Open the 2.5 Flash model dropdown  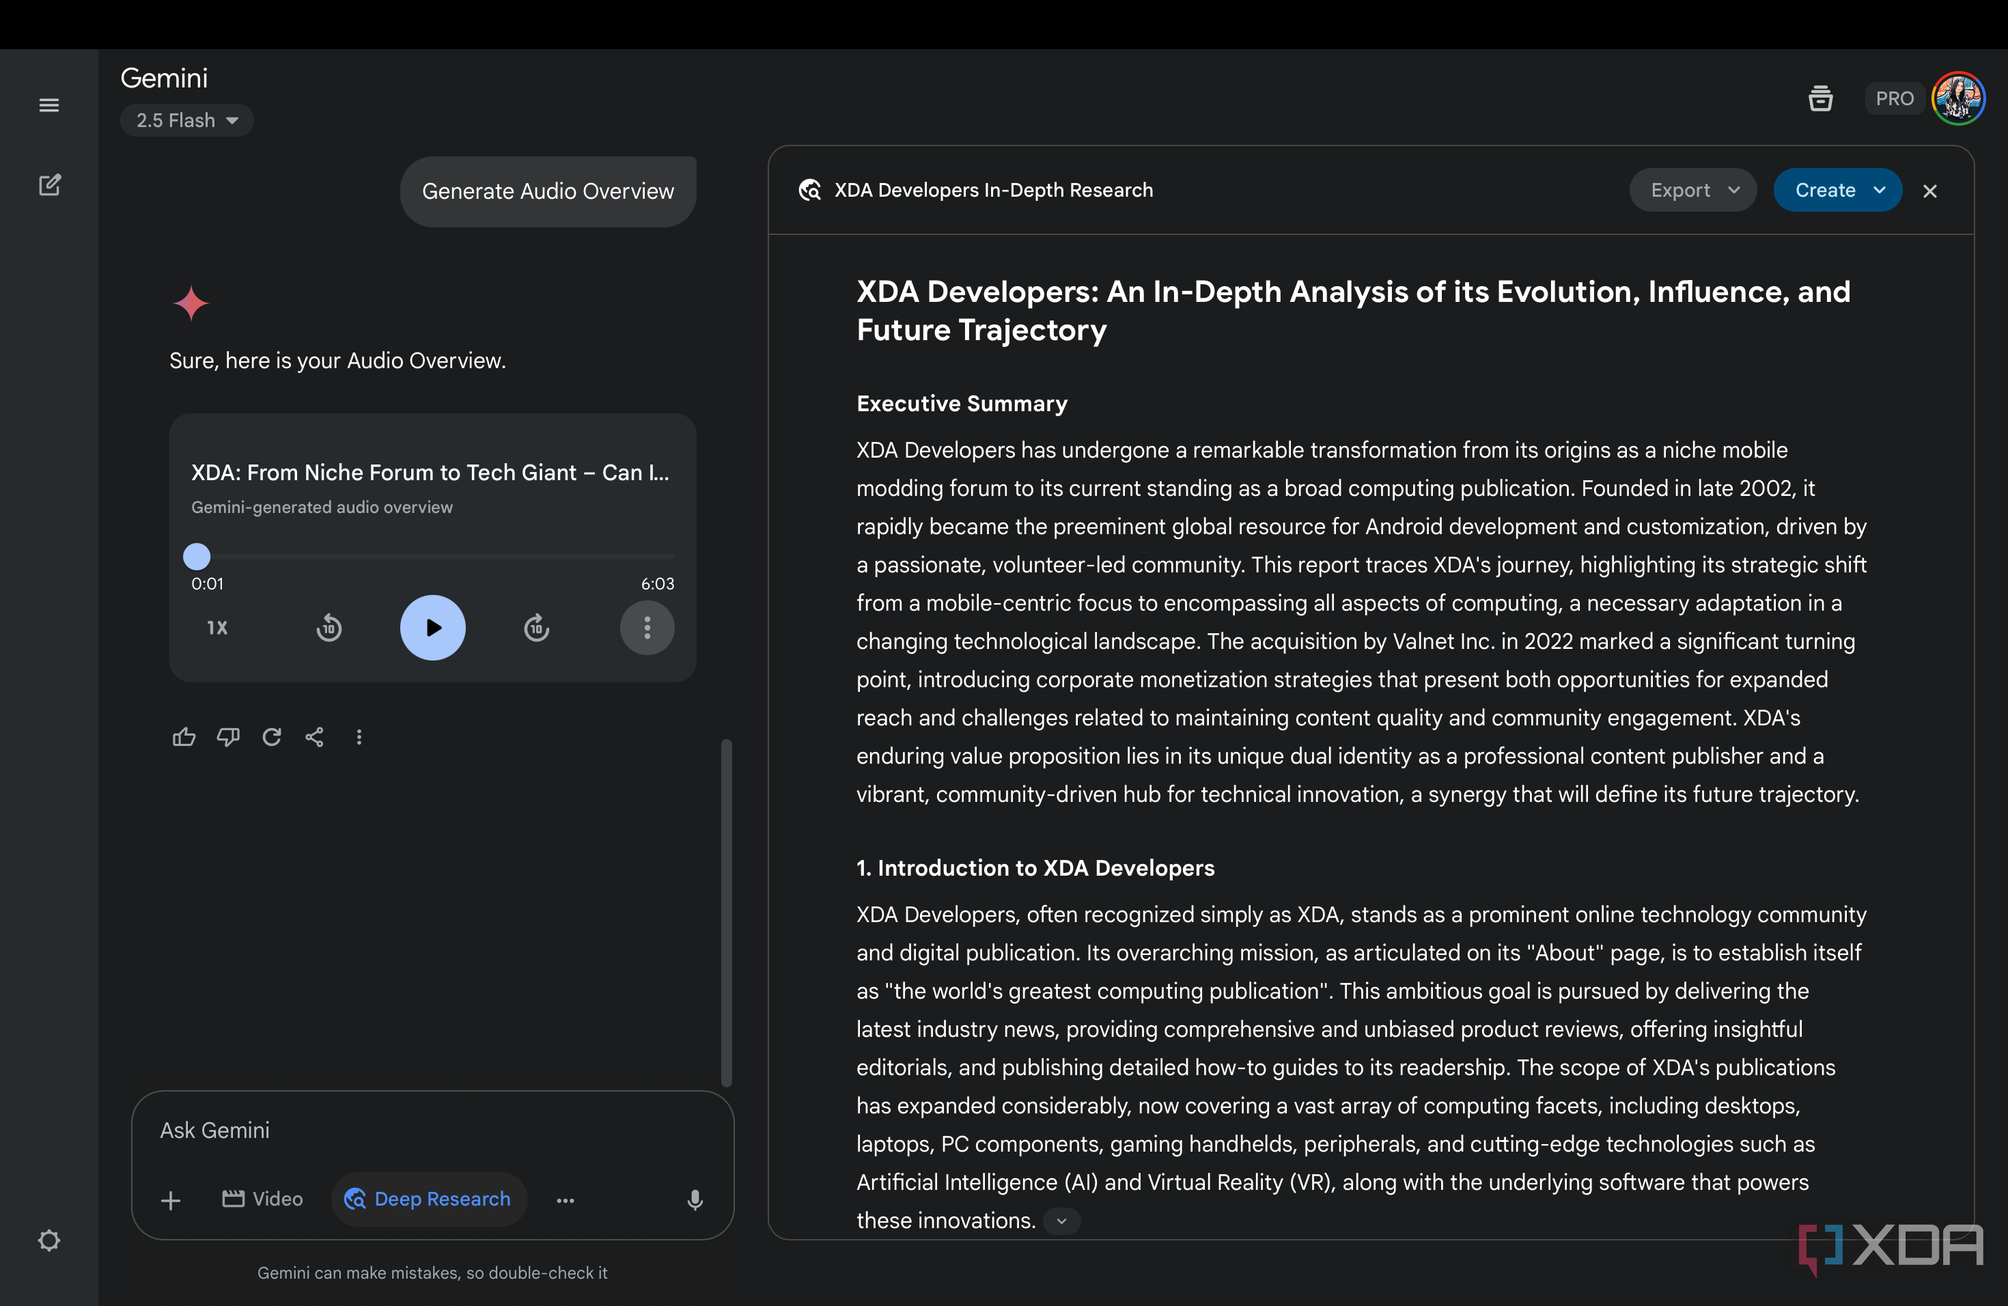click(187, 121)
